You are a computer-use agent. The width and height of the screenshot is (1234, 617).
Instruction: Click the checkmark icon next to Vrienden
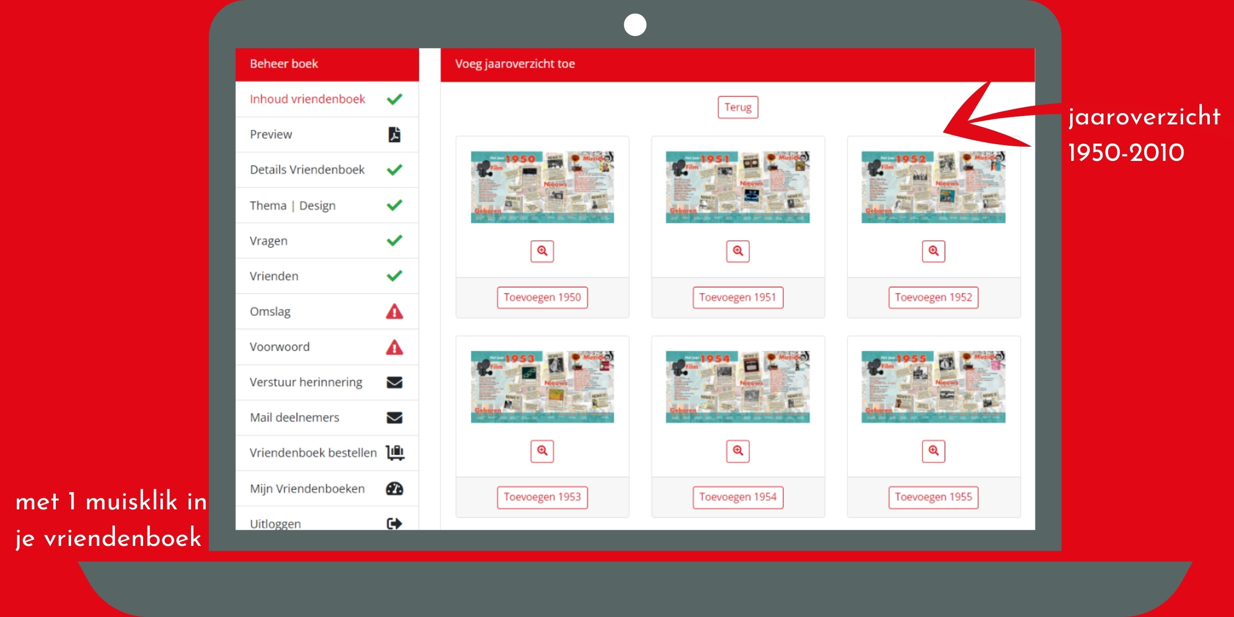pyautogui.click(x=394, y=276)
